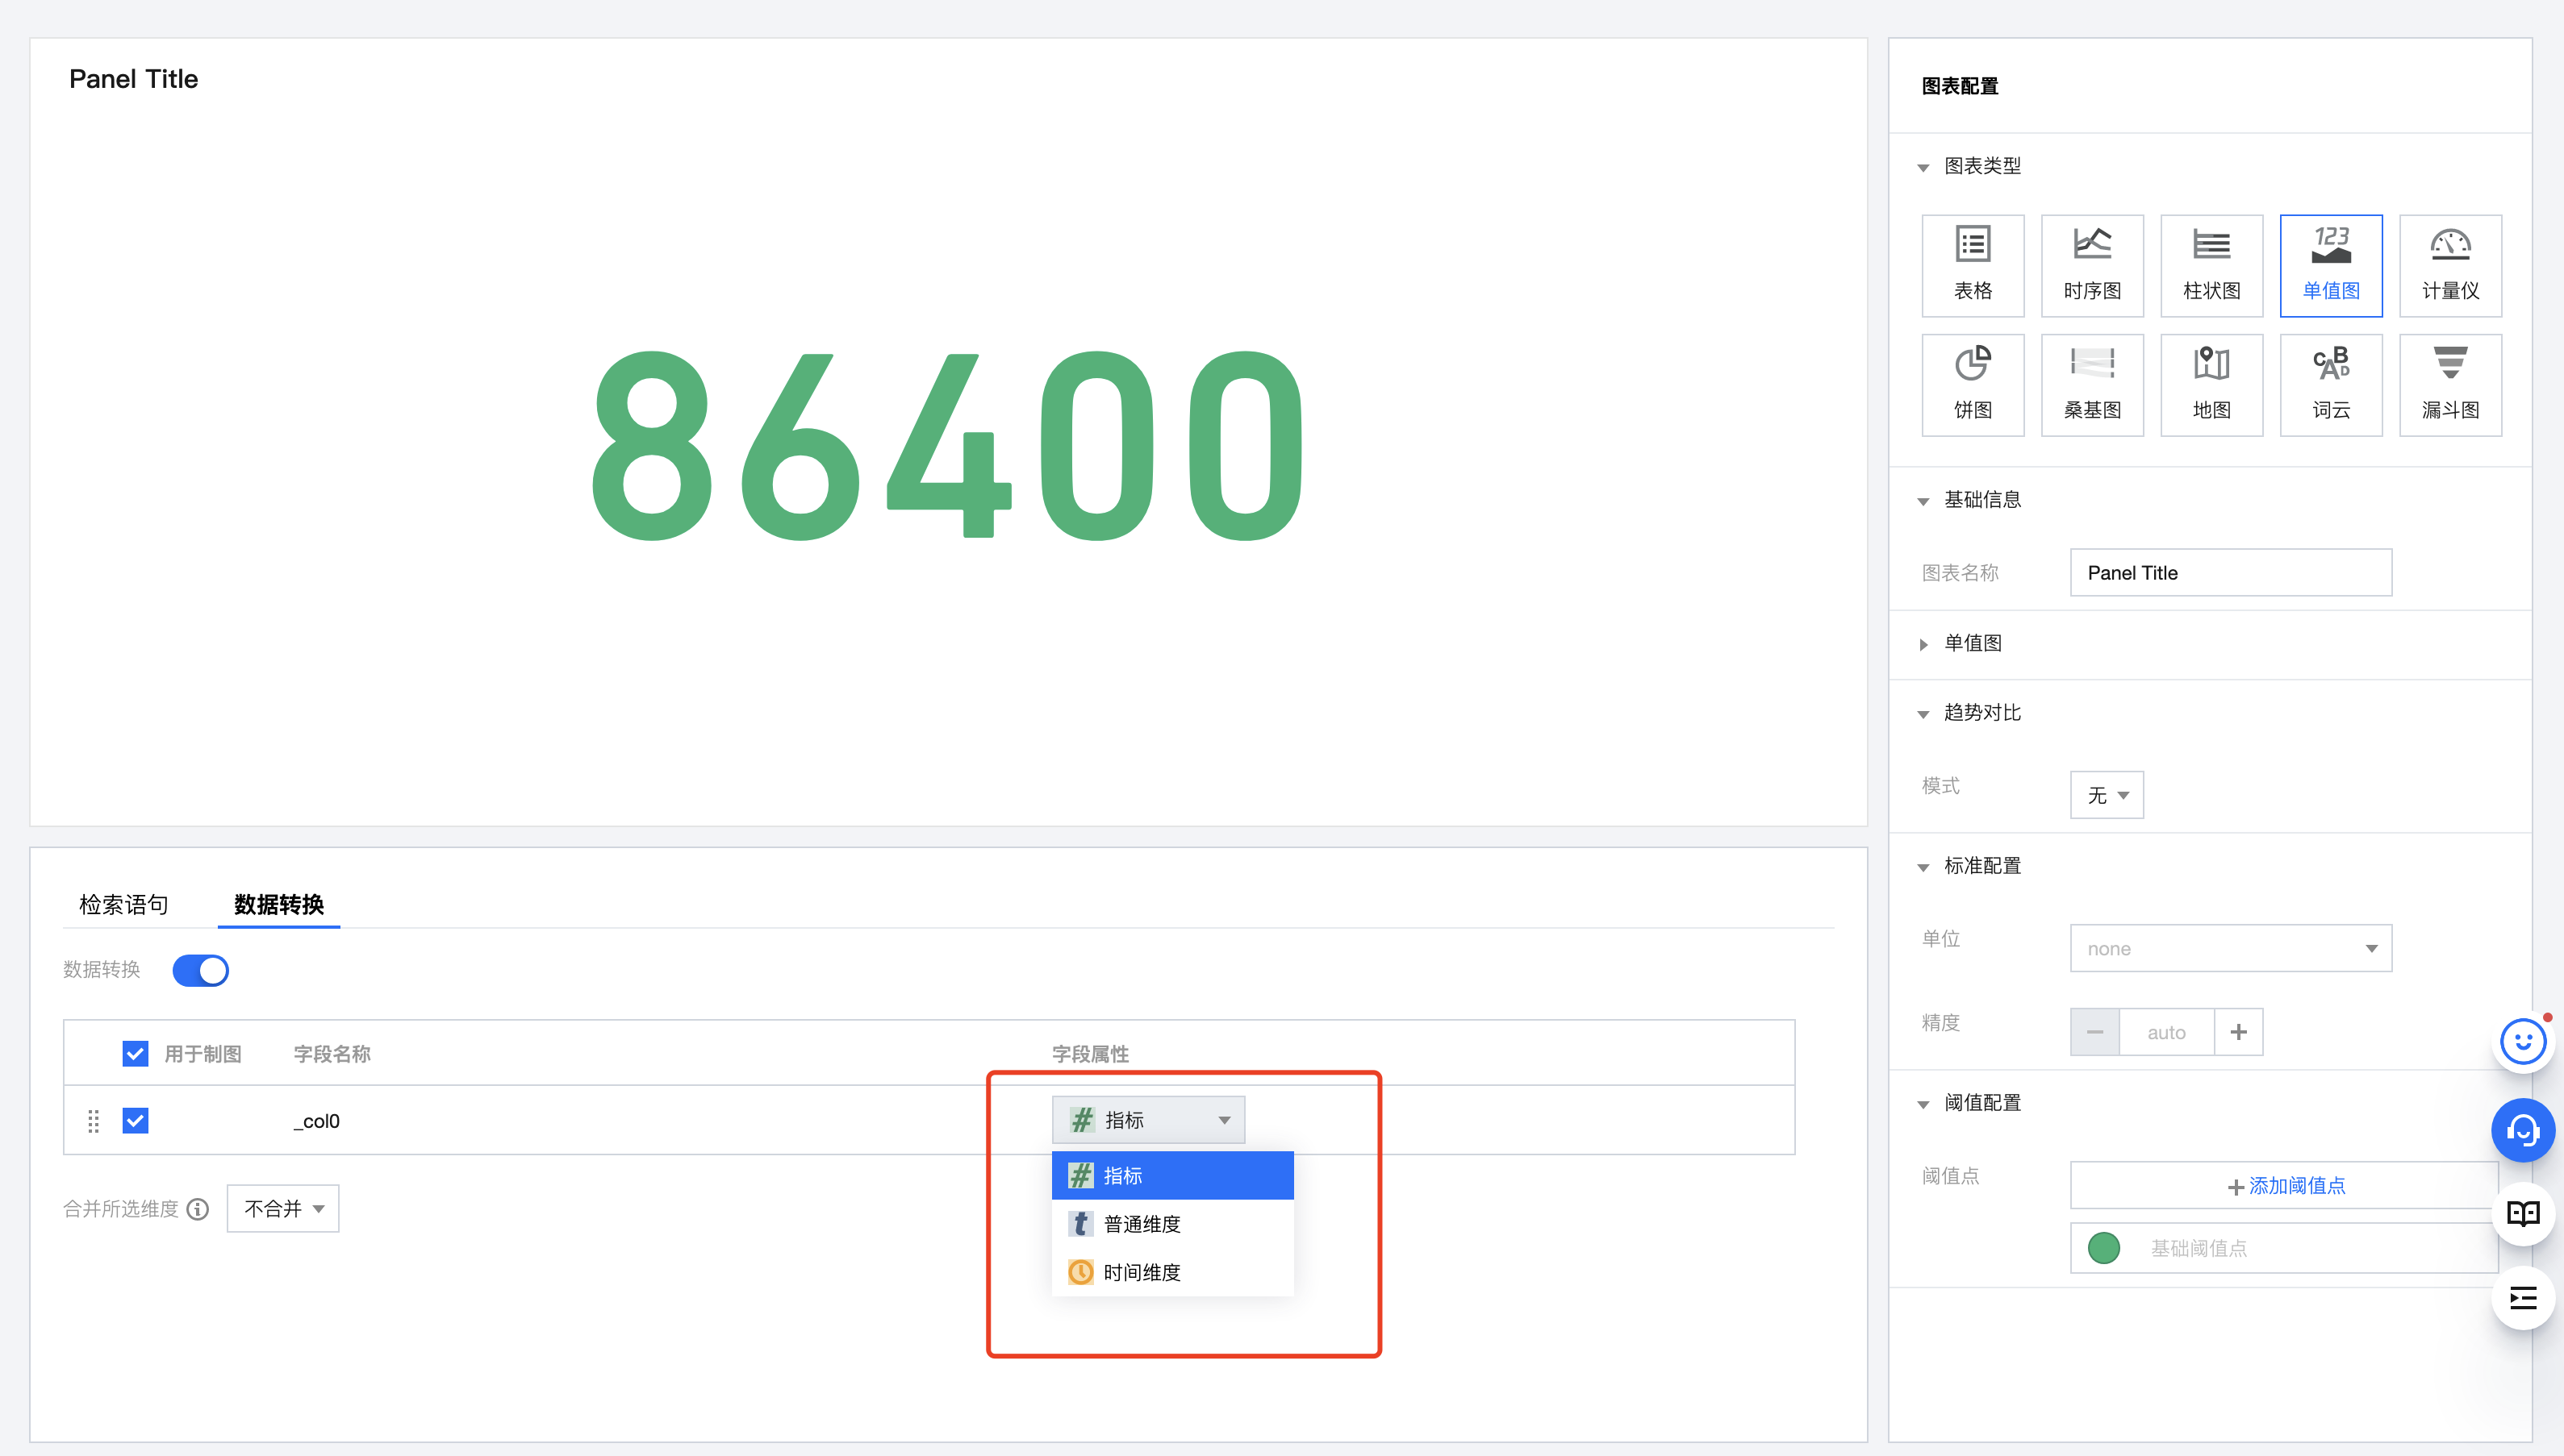Expand the 单值图 settings section
The height and width of the screenshot is (1456, 2564).
pyautogui.click(x=1972, y=643)
